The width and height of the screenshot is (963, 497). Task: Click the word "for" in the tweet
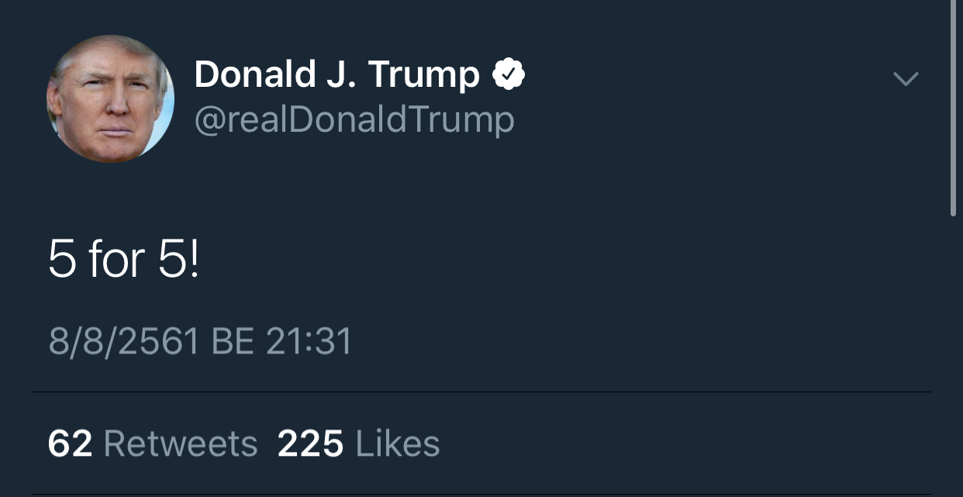[x=116, y=259]
